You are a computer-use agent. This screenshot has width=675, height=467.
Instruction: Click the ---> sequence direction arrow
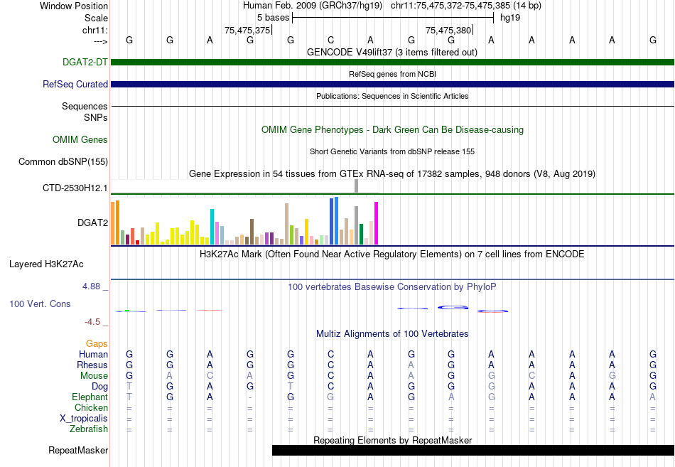tap(100, 41)
